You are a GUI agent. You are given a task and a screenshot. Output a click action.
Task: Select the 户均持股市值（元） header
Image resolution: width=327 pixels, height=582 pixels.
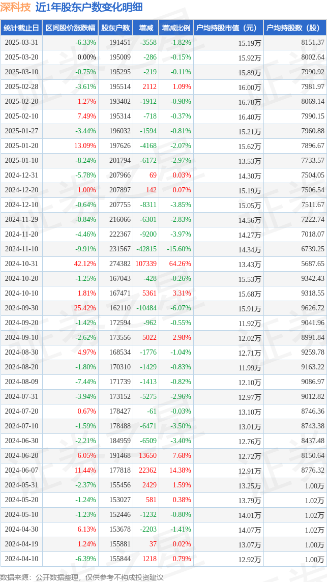click(x=228, y=27)
